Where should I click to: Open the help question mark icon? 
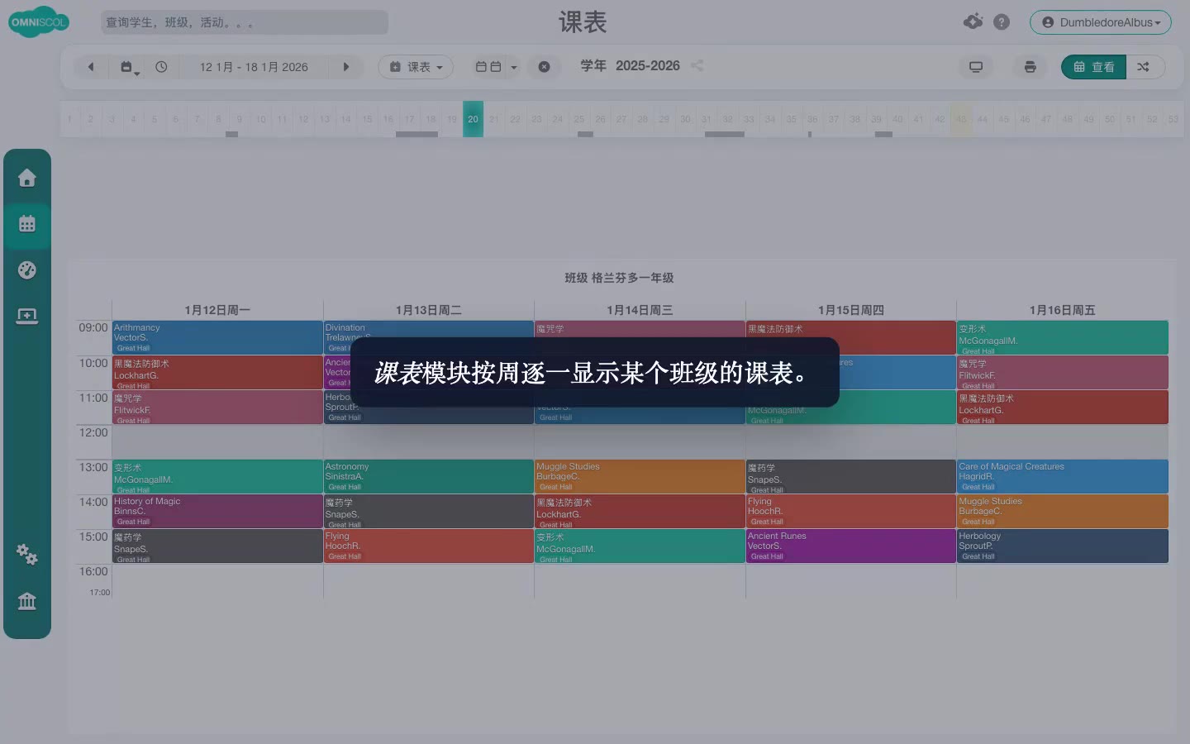click(1002, 22)
